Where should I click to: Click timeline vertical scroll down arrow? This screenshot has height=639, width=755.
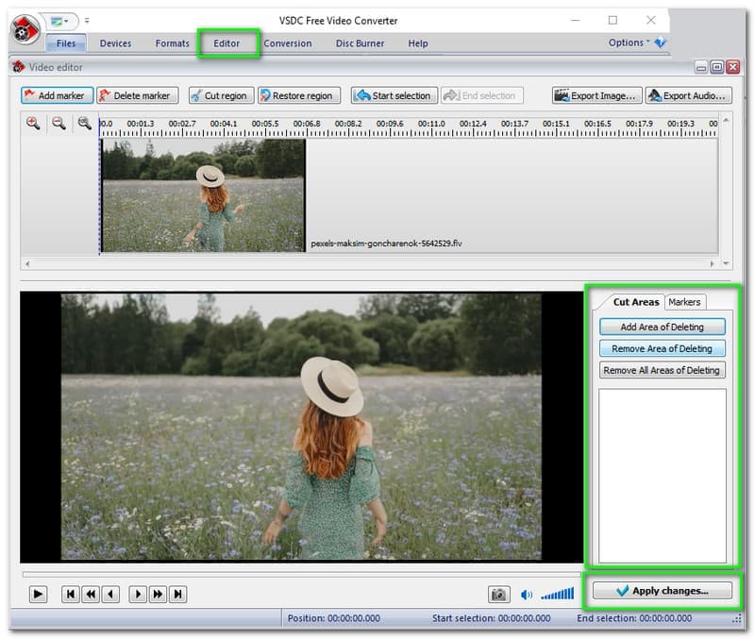pyautogui.click(x=726, y=263)
